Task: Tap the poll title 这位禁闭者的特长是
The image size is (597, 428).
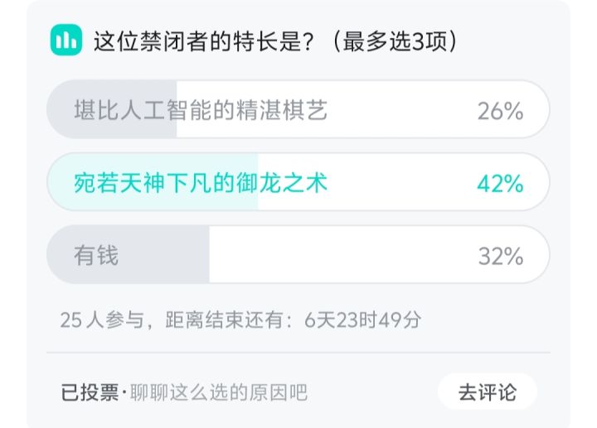Action: (203, 41)
